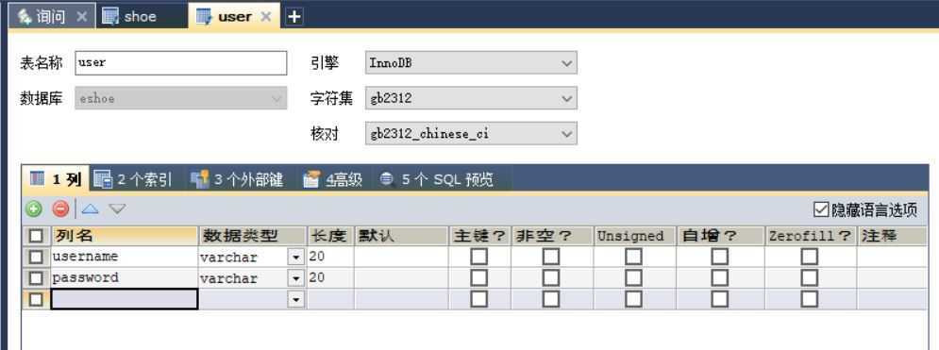
Task: Click the 注释 comment cell for username
Action: click(x=893, y=258)
